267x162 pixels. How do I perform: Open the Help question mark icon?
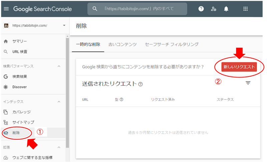point(201,9)
